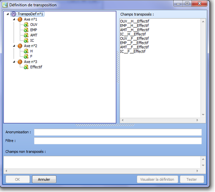
Task: Select OUV__H__Effectif in transposed fields list
Action: pos(135,21)
